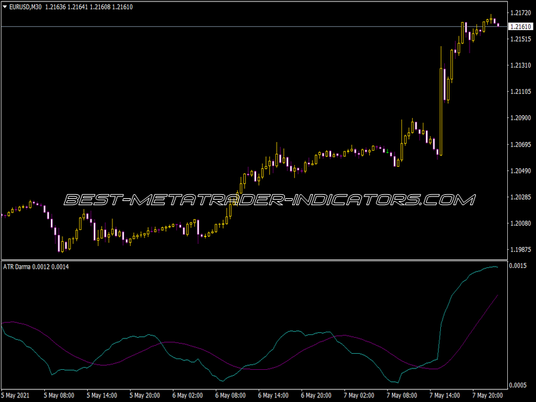
Task: Click the ATR Darma 0.0012 0.0014 indicator label
Action: [x=36, y=267]
